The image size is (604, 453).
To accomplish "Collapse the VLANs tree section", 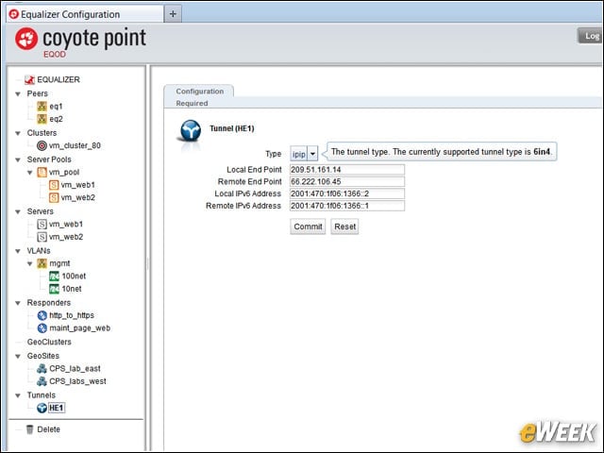I will pos(18,251).
